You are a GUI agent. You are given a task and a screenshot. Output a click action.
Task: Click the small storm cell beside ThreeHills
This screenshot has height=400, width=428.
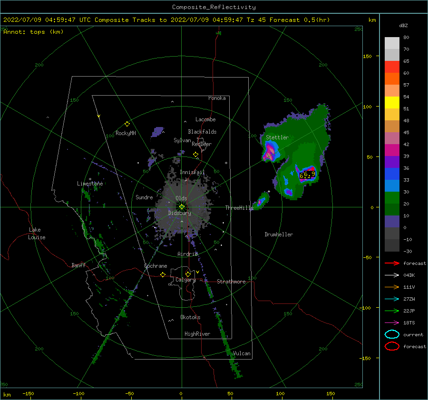click(261, 201)
